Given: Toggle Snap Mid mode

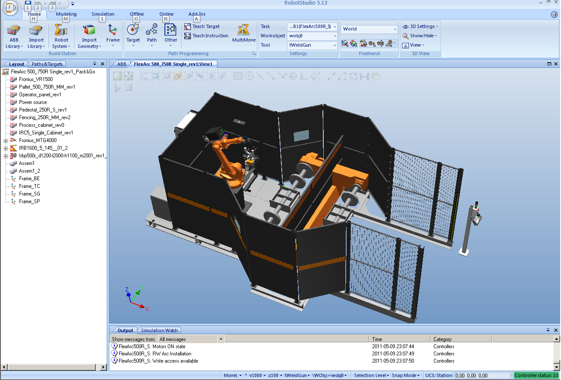Looking at the screenshot, I should pos(260,76).
